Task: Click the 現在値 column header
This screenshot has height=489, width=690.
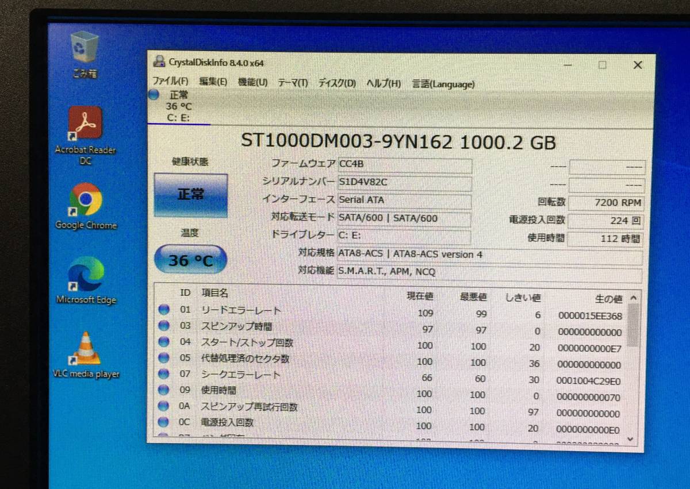Action: (x=420, y=296)
